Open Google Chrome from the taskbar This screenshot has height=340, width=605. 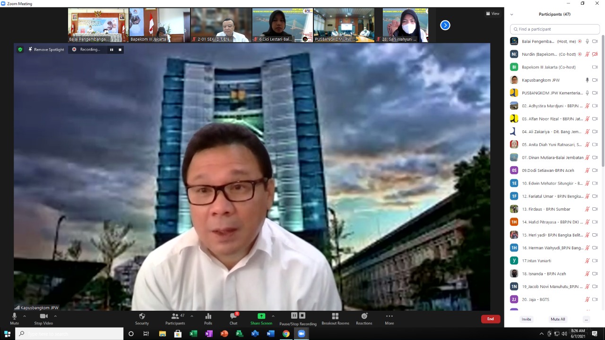(286, 334)
